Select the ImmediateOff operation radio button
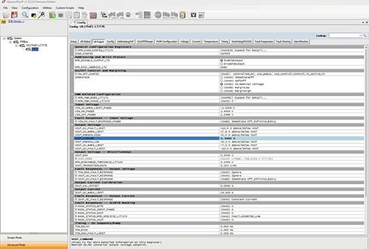The width and height of the screenshot is (369, 249). 221,77
